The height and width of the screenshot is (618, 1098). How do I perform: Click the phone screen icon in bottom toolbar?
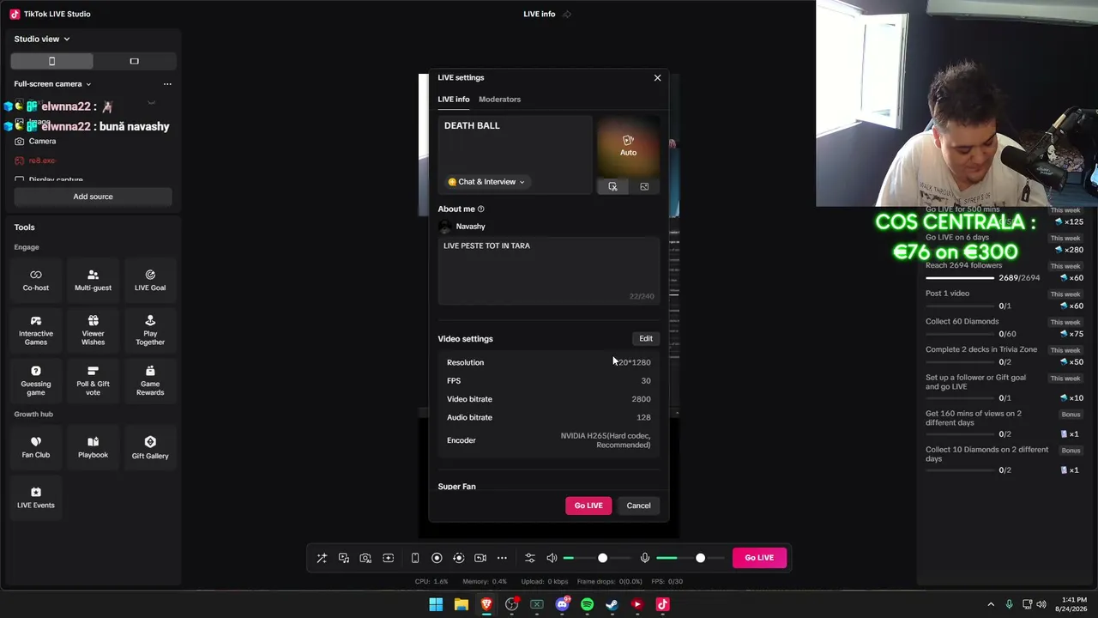point(415,558)
